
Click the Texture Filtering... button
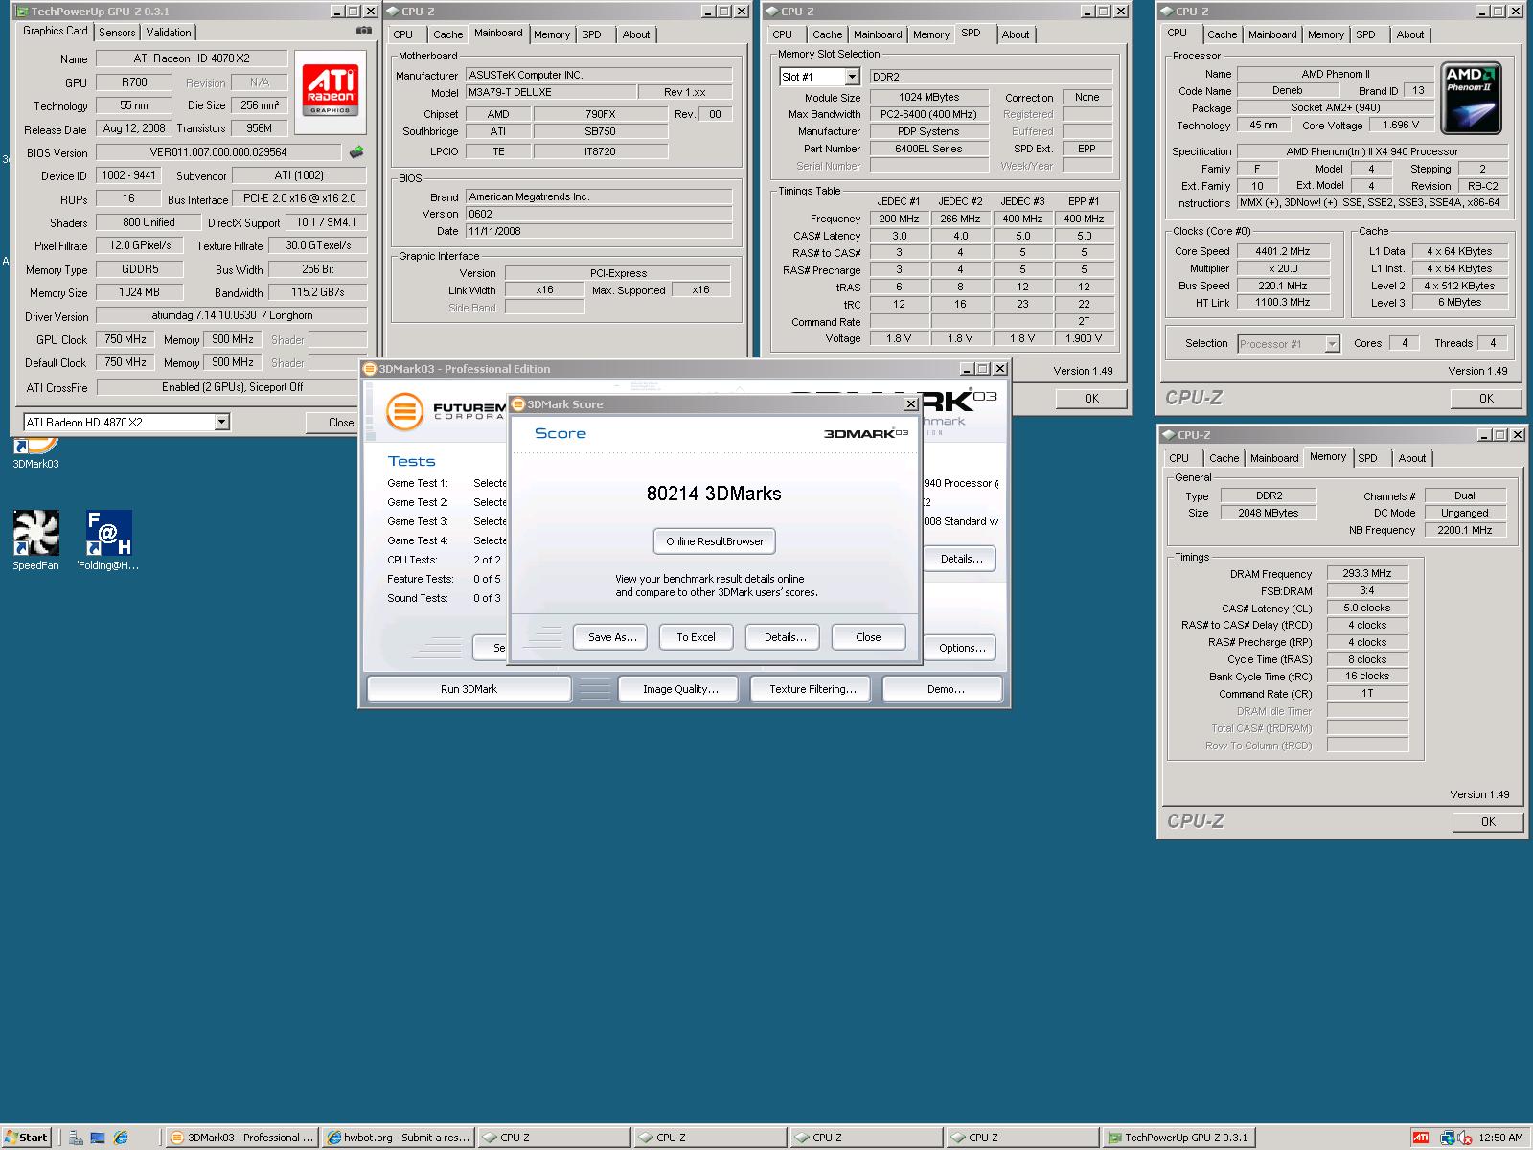812,689
